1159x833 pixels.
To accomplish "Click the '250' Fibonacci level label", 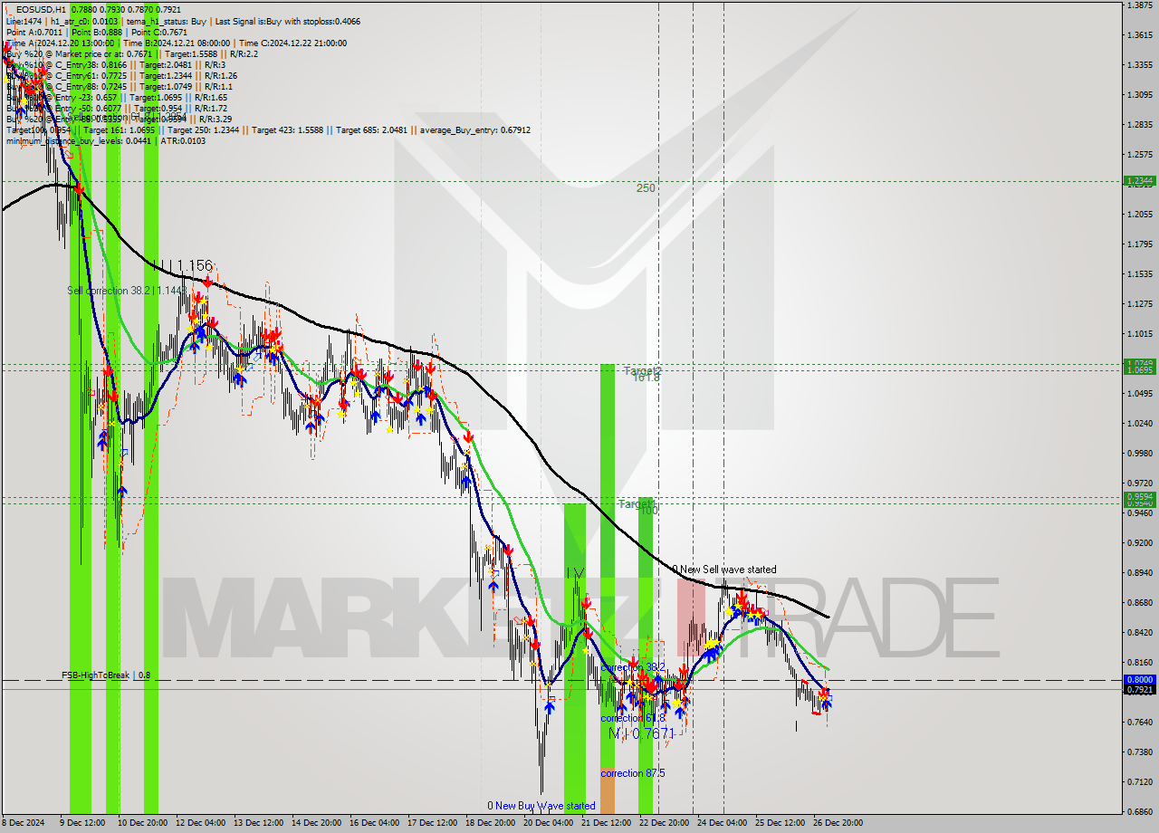I will pos(645,188).
